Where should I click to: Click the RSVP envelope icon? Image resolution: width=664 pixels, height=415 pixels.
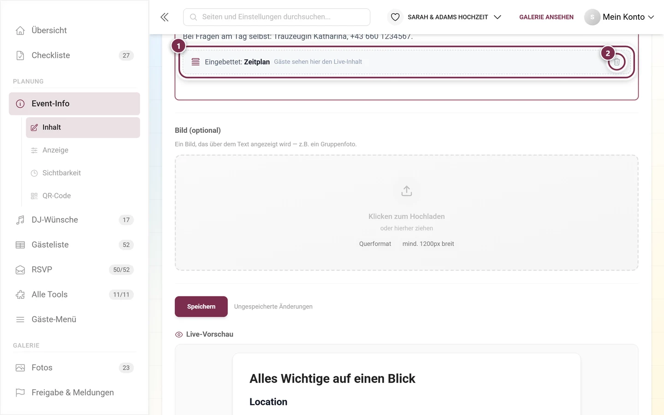[20, 270]
